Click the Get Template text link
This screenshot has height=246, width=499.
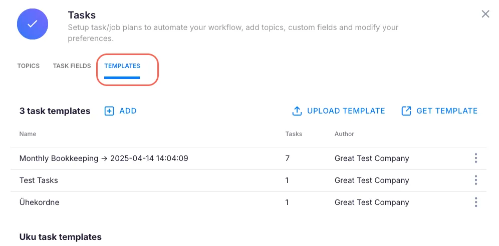[x=447, y=111]
